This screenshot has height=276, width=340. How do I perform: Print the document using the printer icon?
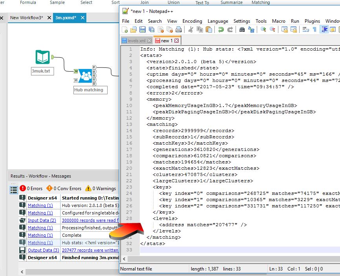179,29
